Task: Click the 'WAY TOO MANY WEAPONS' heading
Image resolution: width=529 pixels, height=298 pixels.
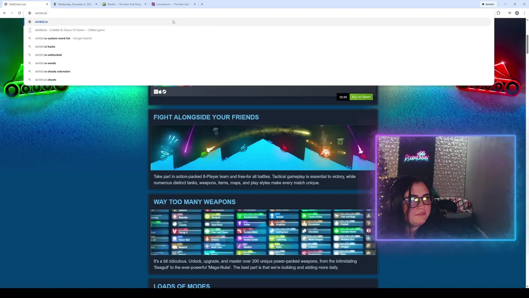Action: [x=194, y=202]
